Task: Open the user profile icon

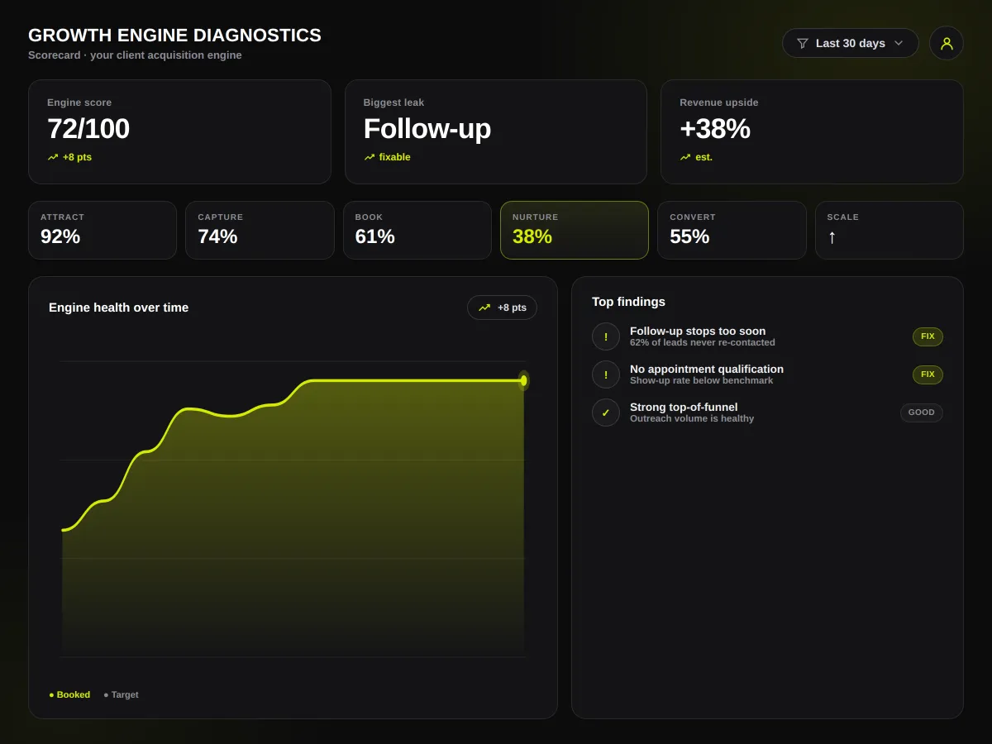Action: pos(947,43)
